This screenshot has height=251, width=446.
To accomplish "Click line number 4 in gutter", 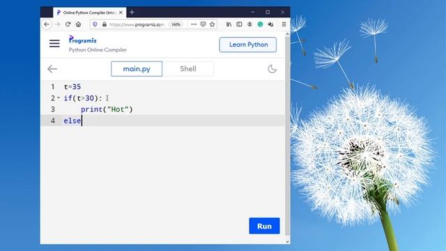I will coord(53,121).
